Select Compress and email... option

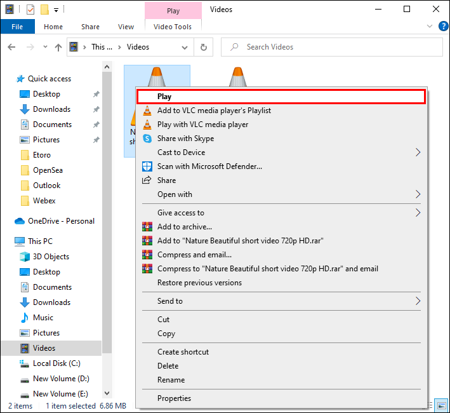coord(281,255)
